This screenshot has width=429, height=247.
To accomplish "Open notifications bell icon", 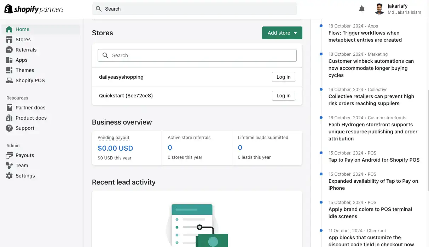I will coord(361,9).
